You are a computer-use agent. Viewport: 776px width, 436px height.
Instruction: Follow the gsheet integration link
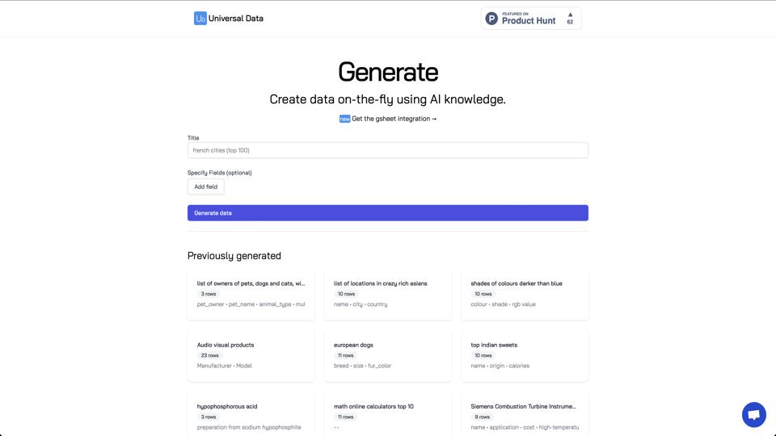pos(394,119)
